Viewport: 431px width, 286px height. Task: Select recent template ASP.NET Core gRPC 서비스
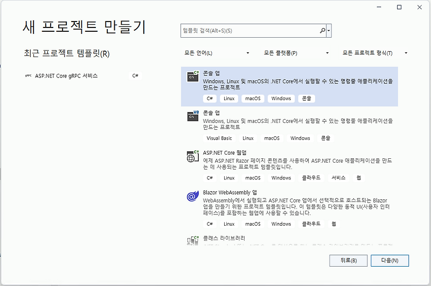point(83,75)
